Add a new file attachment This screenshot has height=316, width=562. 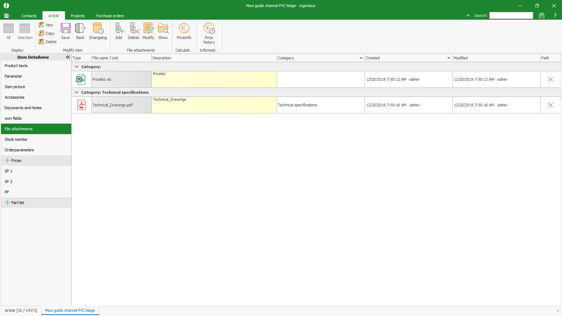point(119,31)
